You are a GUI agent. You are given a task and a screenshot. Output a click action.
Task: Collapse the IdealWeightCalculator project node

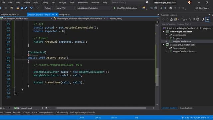pyautogui.click(x=163, y=32)
